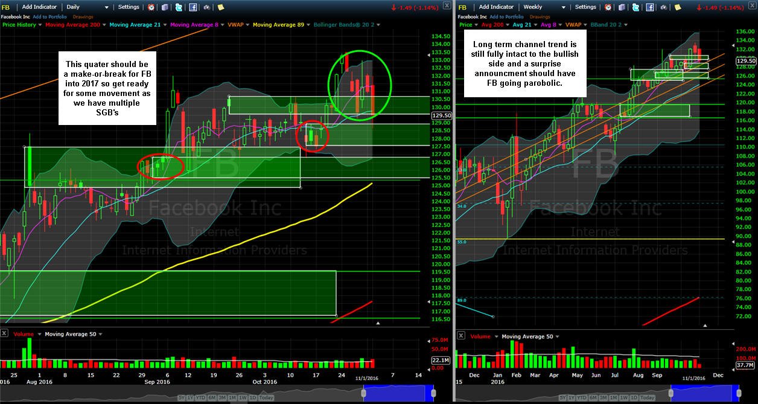Click the right handle of weekly range slider

click(x=739, y=393)
